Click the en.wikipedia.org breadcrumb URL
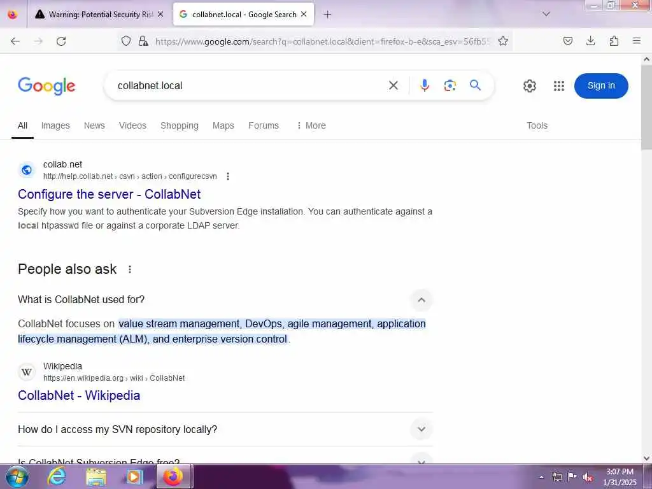Viewport: 652px width, 489px height. coord(114,378)
